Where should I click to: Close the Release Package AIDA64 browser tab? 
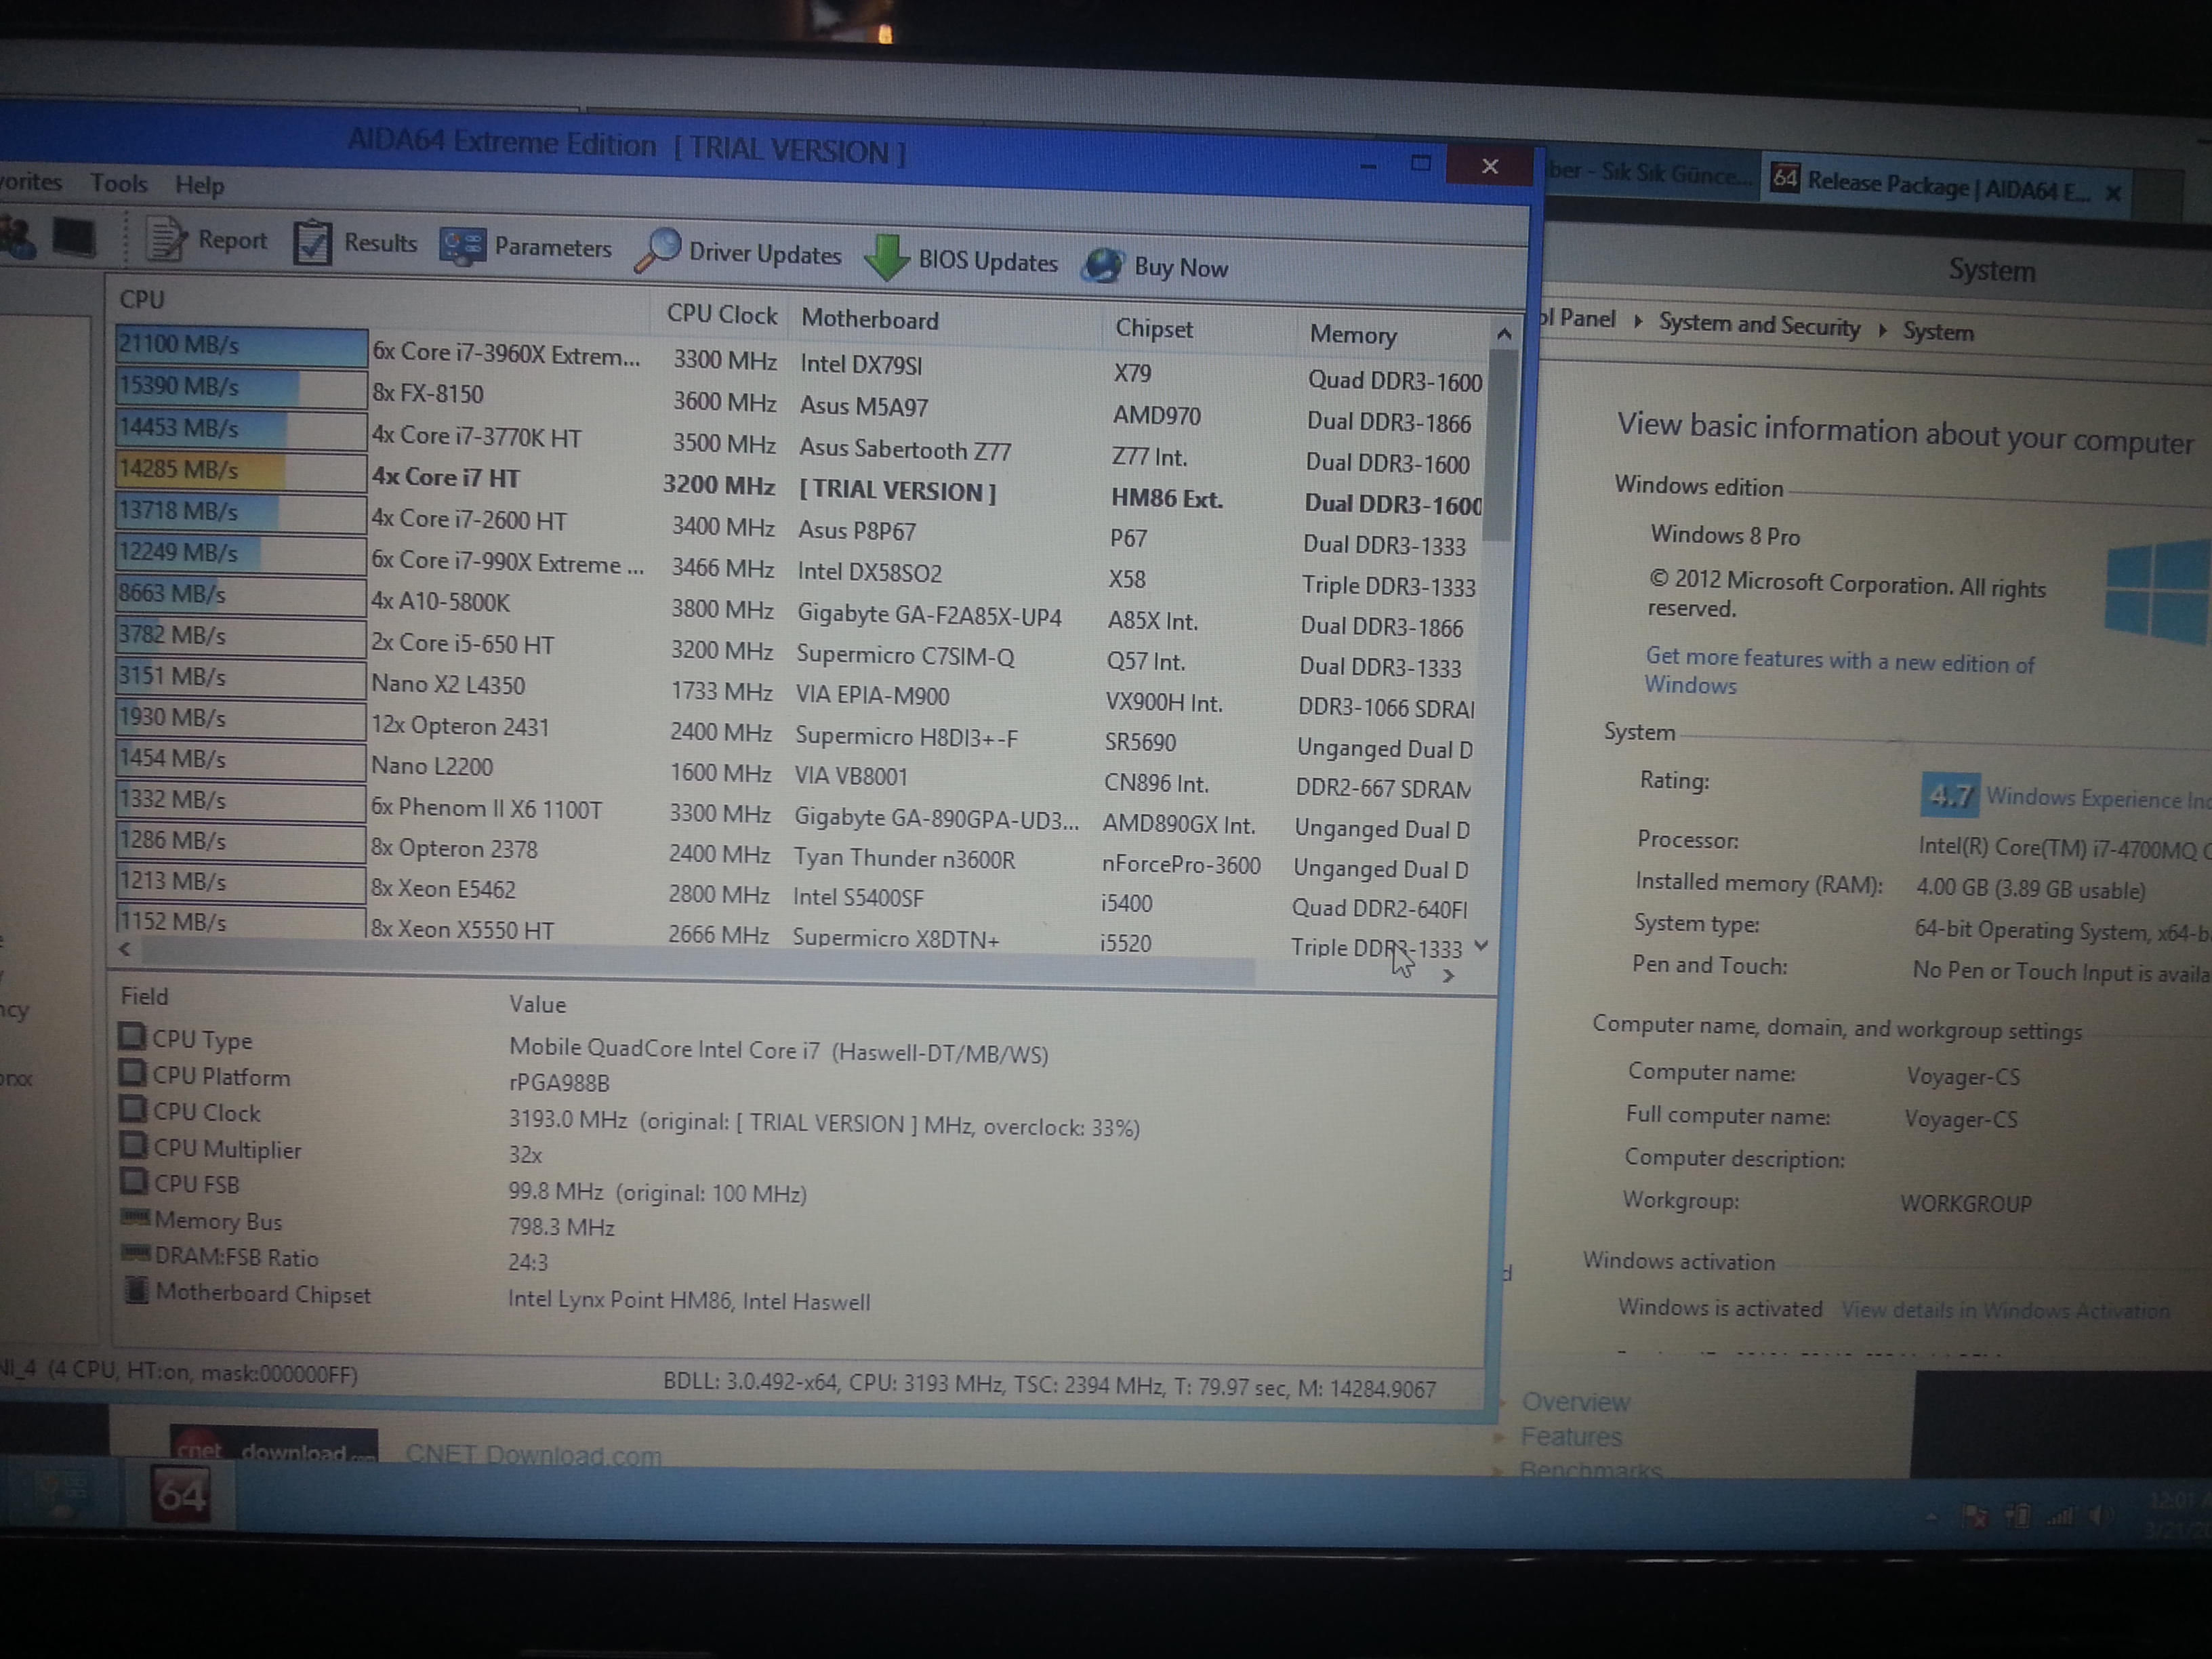[x=2113, y=193]
